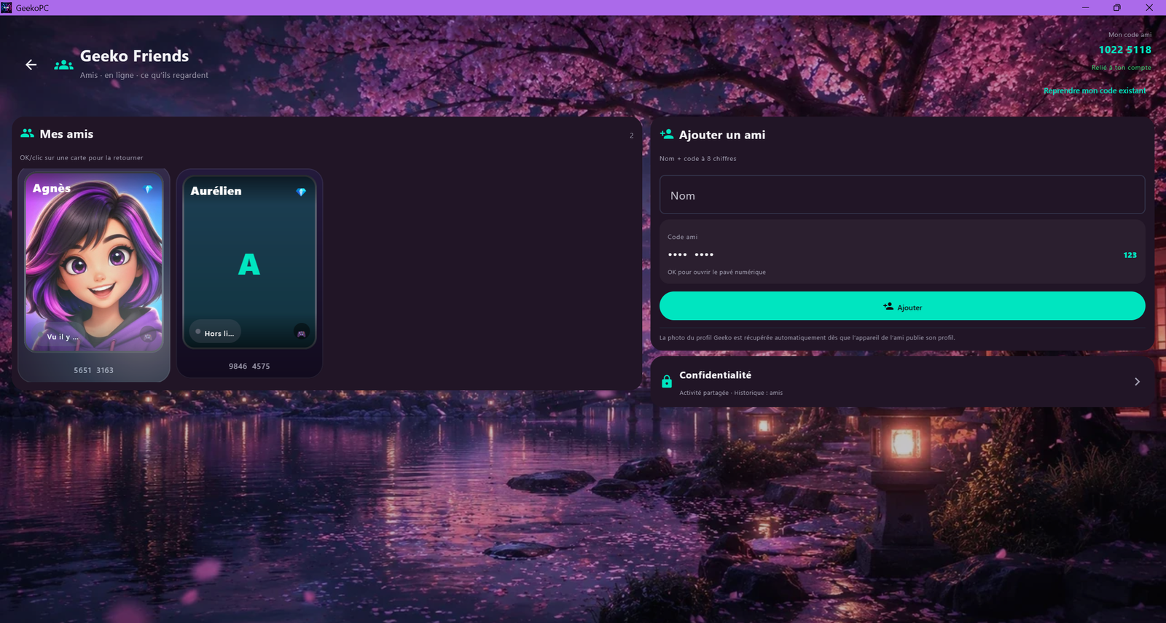Click the gamepad icon on Agnès's card
The width and height of the screenshot is (1166, 623).
tap(148, 337)
